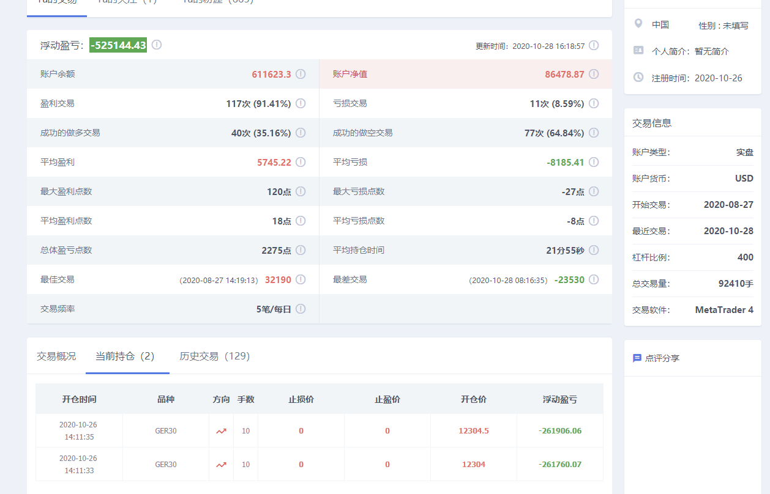Click floating loss value -261906.06
The image size is (770, 494).
(560, 431)
